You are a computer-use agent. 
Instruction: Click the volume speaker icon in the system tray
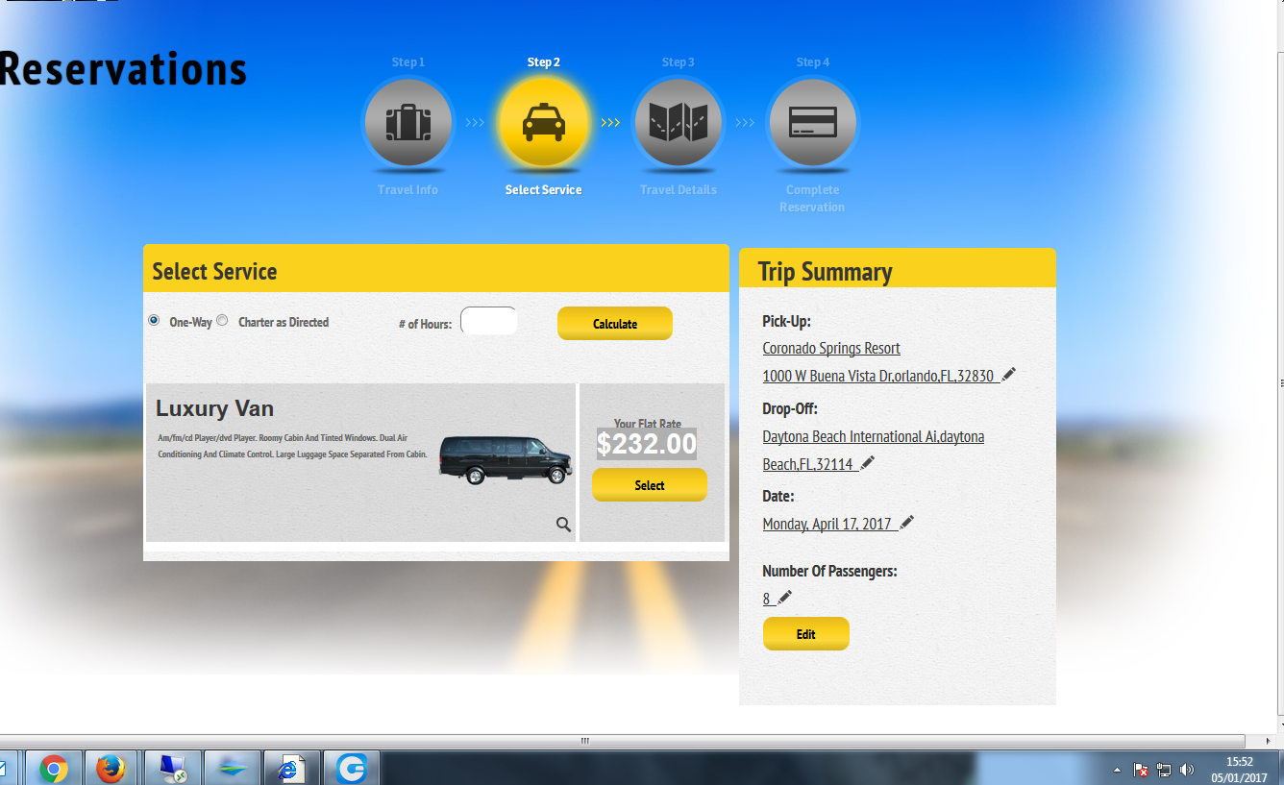tap(1187, 770)
